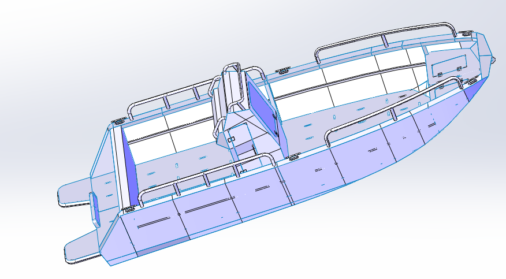
Task: Pick the lower swim platform at the stern
Action: (x=82, y=248)
